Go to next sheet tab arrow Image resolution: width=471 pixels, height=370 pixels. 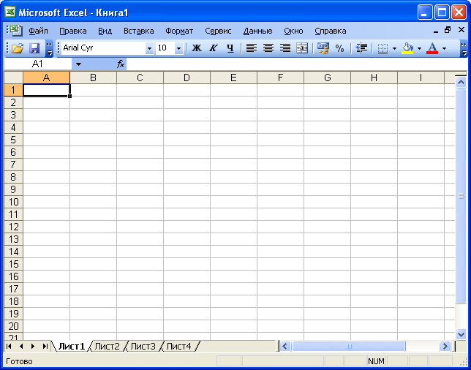point(33,347)
